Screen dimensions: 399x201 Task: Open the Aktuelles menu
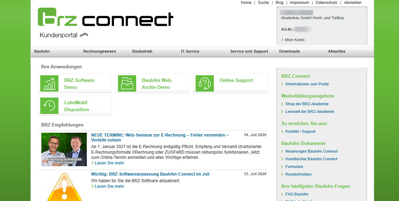[x=349, y=52]
